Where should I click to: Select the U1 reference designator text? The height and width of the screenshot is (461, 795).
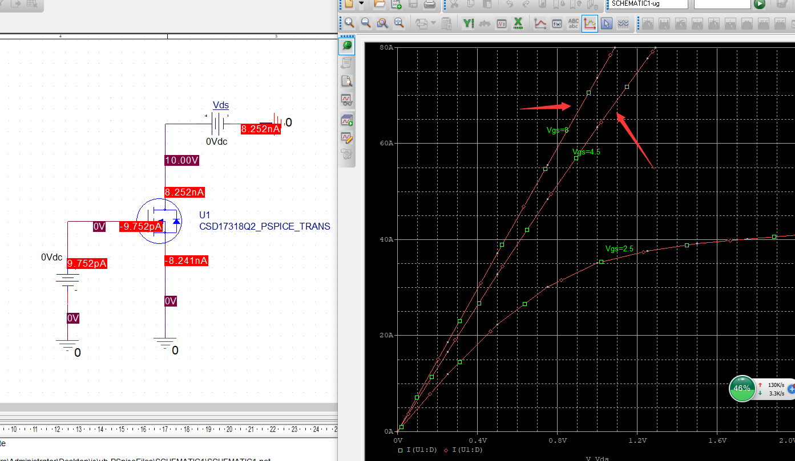coord(205,215)
